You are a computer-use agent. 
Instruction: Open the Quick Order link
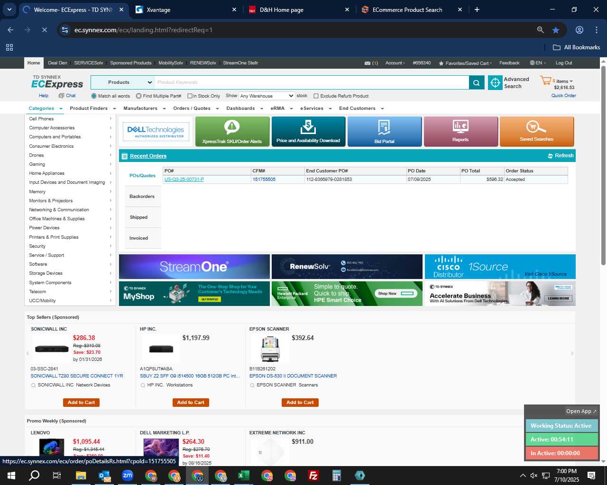(564, 96)
